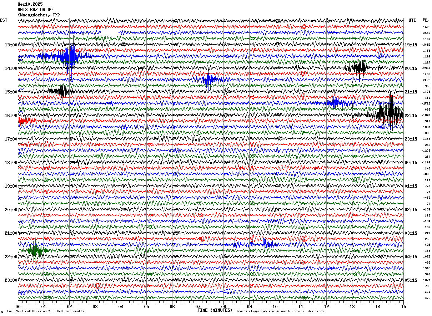Click the CST header label
432x316 pixels.
point(4,20)
